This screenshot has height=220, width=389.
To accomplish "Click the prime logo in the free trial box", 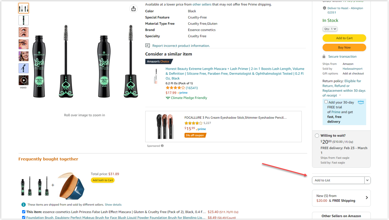I will pos(361,102).
